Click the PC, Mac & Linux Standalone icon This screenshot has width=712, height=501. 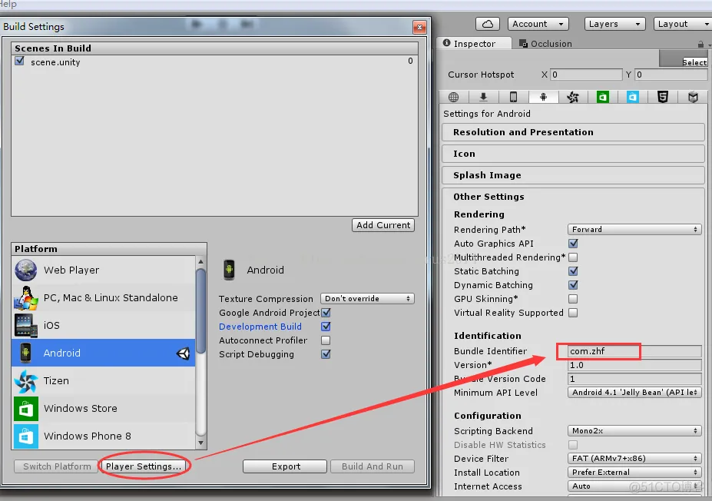click(26, 298)
